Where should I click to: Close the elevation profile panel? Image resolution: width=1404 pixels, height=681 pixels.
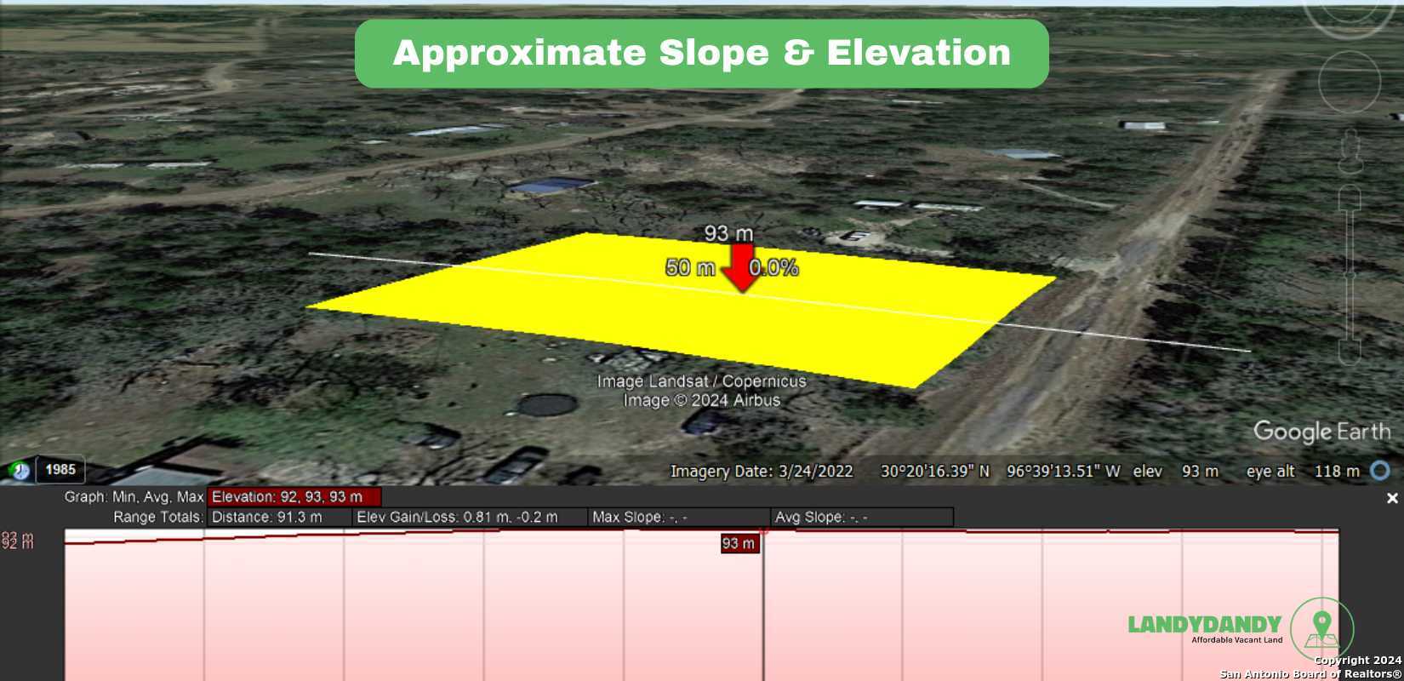pos(1392,498)
